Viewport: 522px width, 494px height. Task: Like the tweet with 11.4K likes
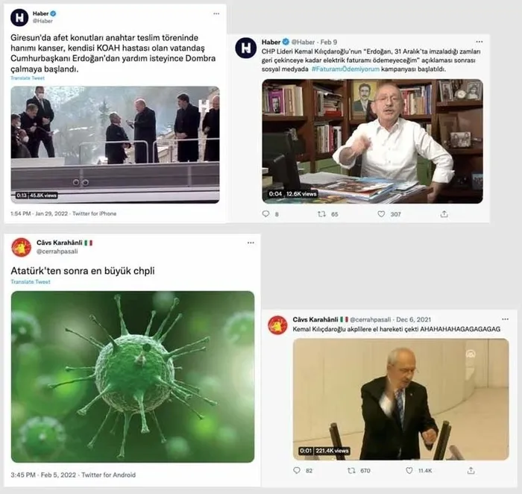409,470
